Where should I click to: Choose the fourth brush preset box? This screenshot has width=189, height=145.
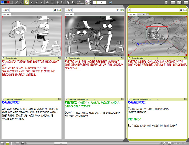[x=105, y=2]
